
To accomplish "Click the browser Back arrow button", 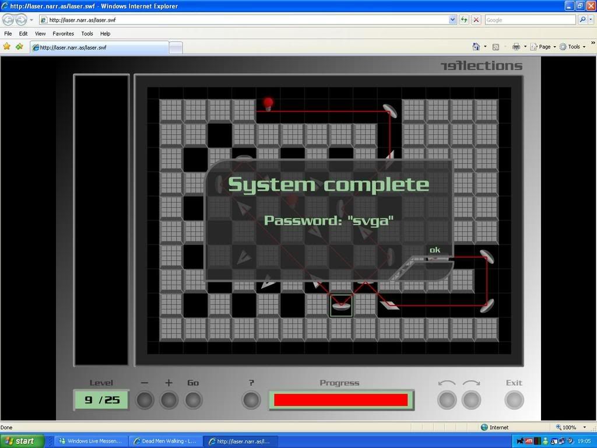I will click(8, 20).
